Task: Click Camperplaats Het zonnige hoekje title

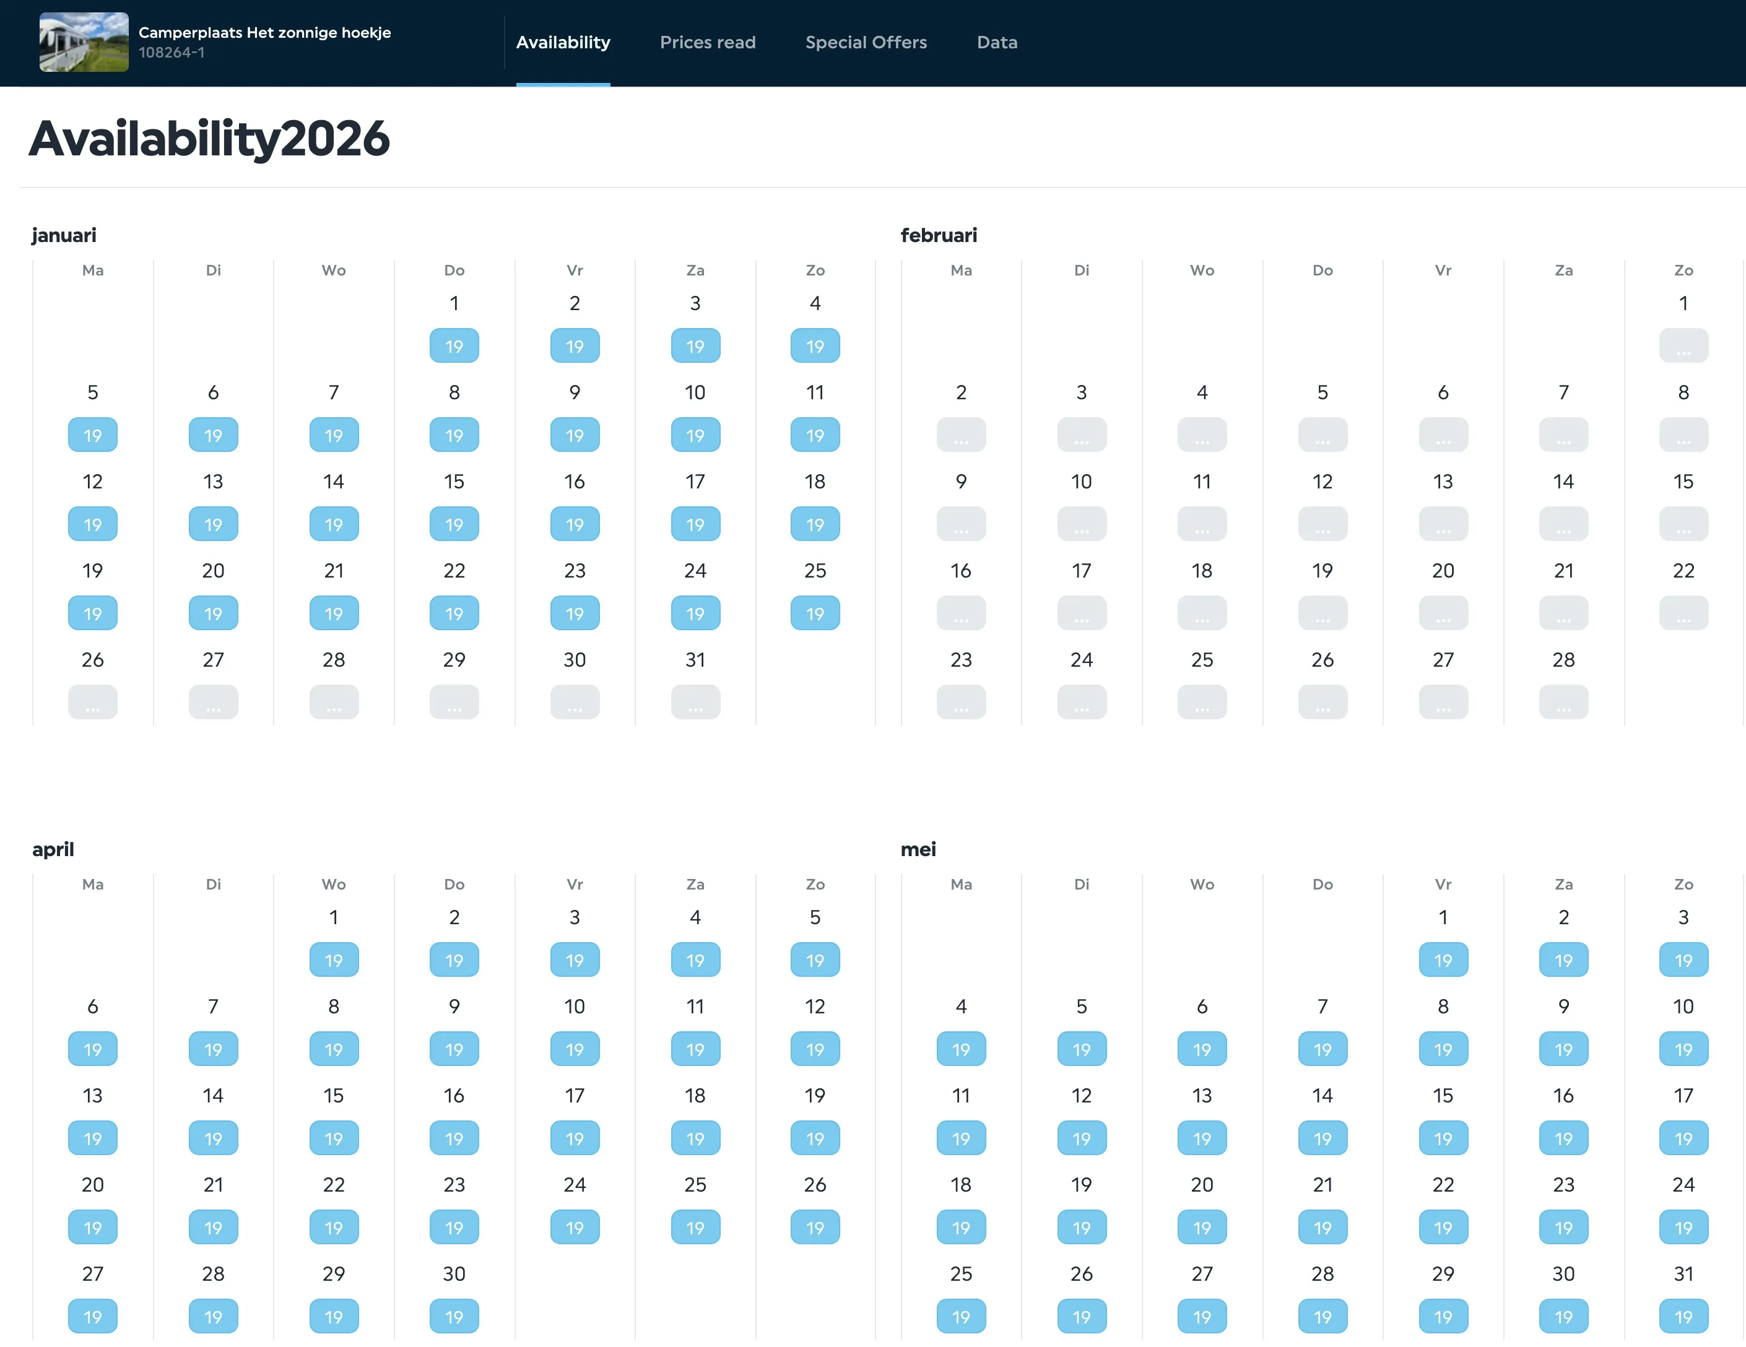Action: pyautogui.click(x=264, y=33)
